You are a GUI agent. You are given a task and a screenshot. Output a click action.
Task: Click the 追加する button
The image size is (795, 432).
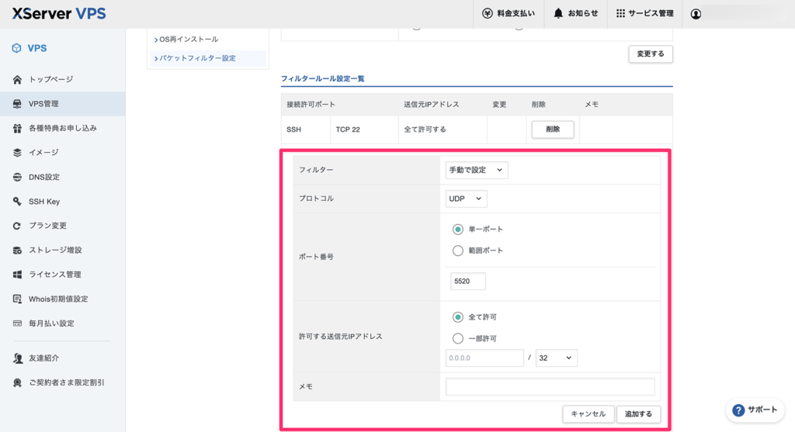pos(639,414)
